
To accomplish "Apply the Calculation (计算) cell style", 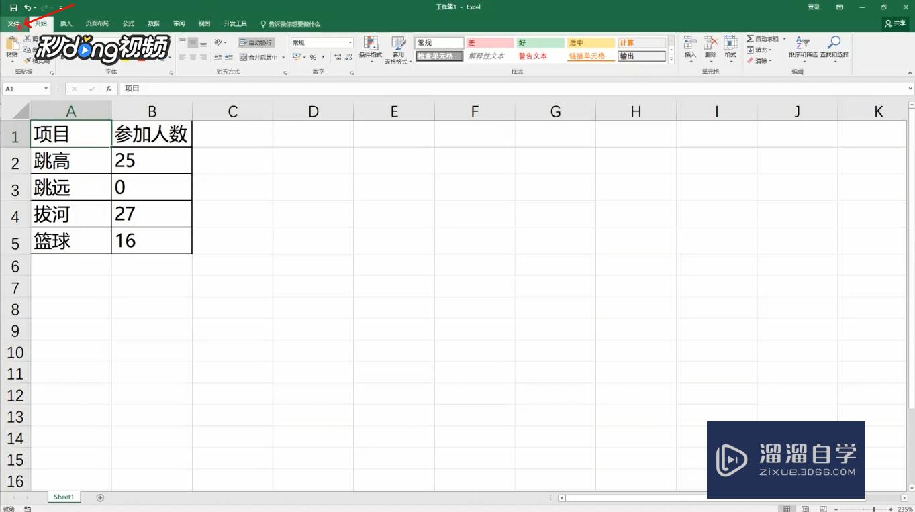I will pos(642,43).
